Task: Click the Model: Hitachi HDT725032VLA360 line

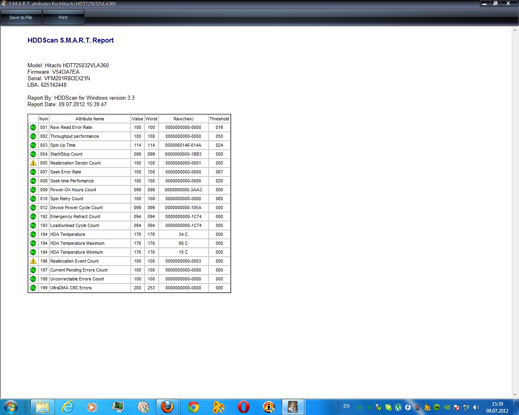Action: click(x=68, y=65)
